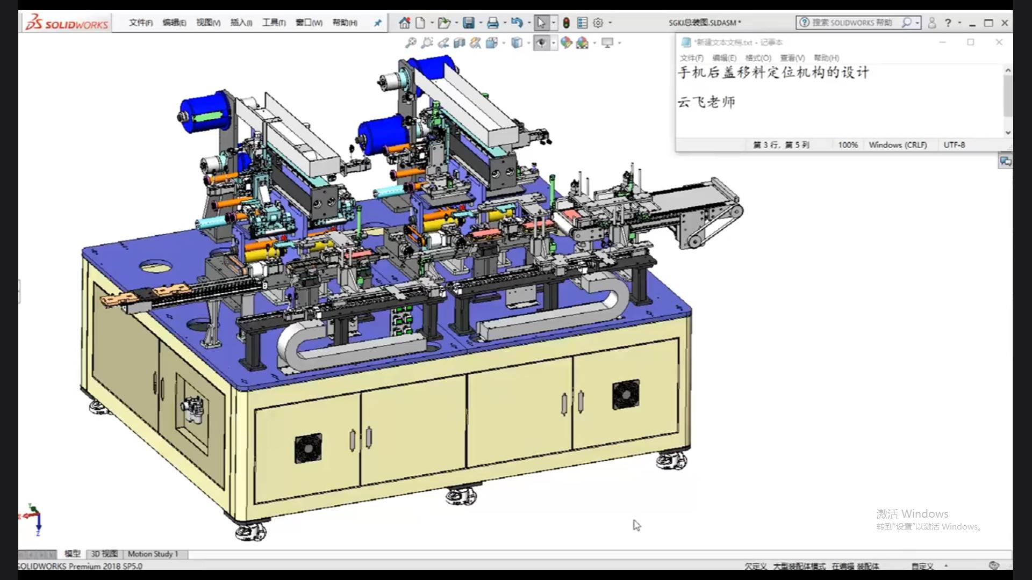Open SOLIDWORKS 编辑(E) menu

click(174, 23)
